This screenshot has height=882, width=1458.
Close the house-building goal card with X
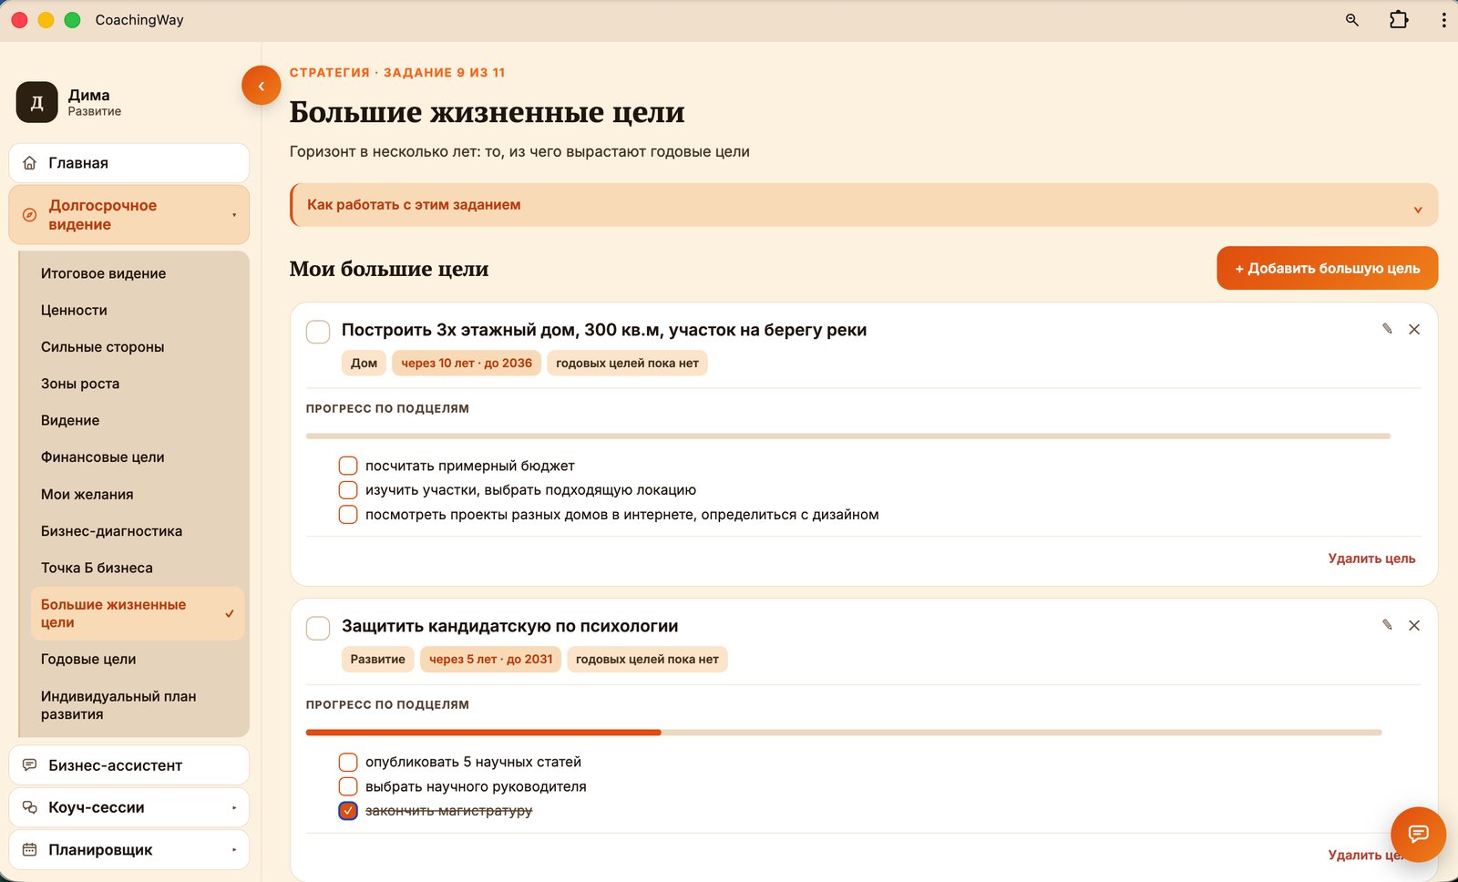[x=1414, y=329]
